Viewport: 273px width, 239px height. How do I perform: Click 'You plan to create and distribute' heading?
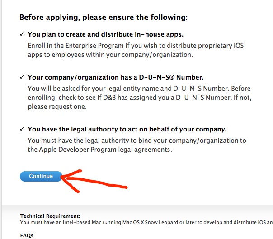tap(105, 34)
